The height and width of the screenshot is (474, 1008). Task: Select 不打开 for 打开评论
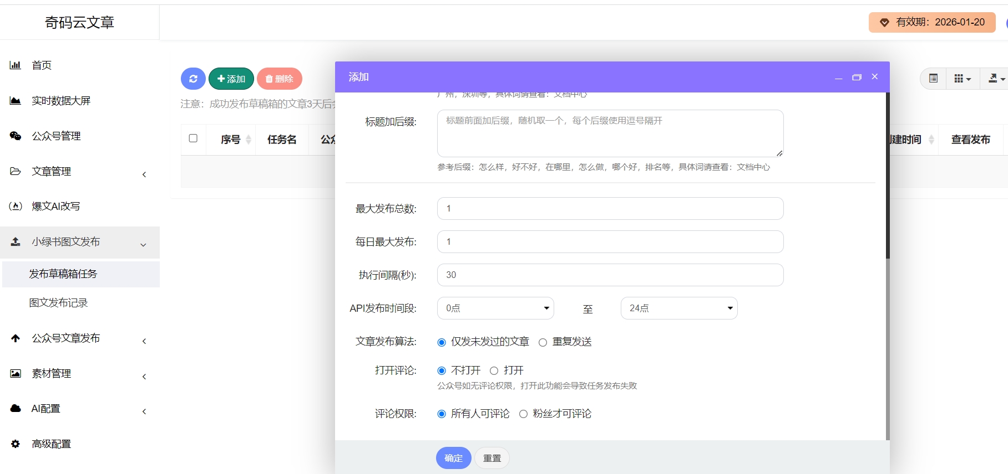[x=442, y=370]
